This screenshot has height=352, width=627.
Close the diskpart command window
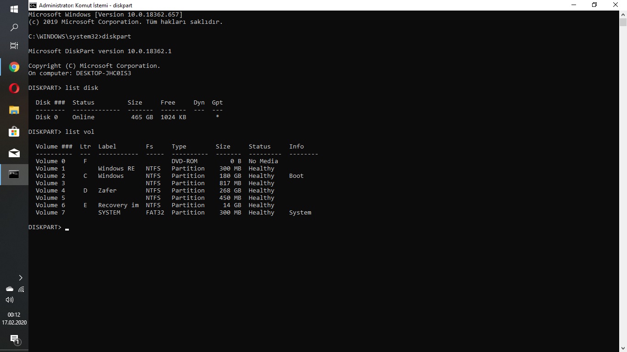pyautogui.click(x=616, y=5)
